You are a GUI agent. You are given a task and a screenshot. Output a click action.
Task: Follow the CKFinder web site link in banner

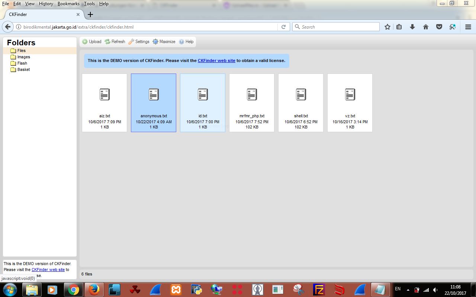(x=216, y=61)
